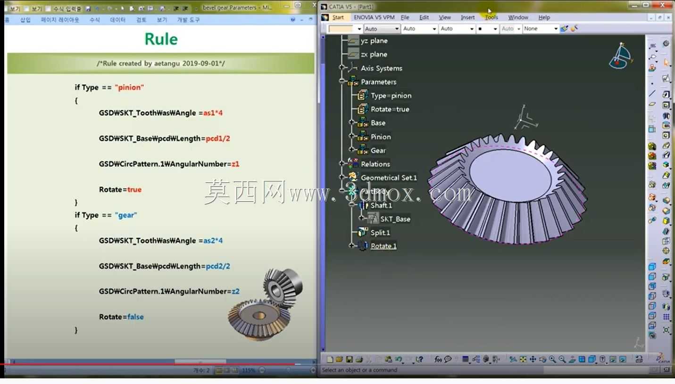
Task: Select the Type=pinion parameter in tree
Action: 391,95
